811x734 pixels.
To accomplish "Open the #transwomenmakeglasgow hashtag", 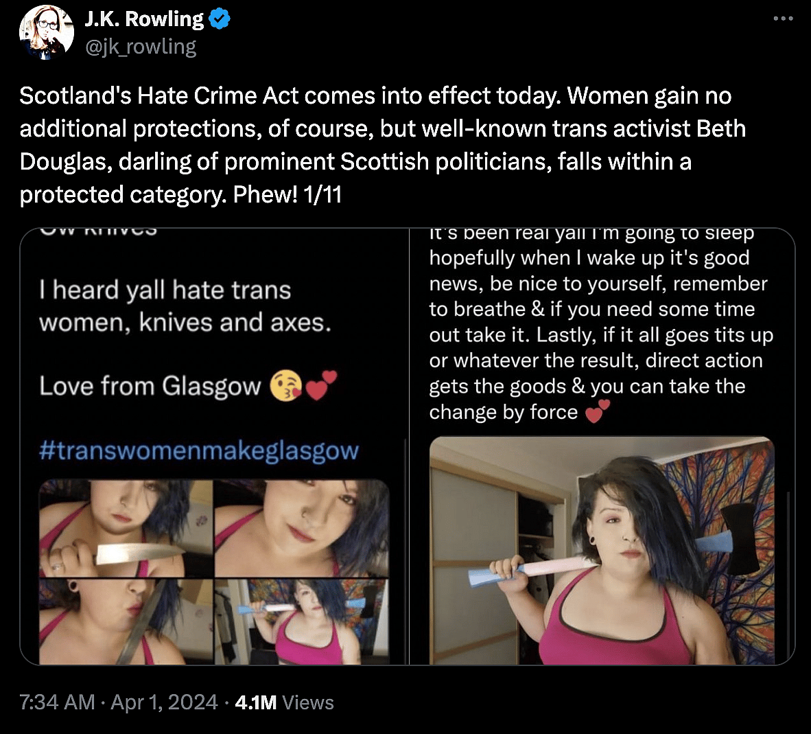I will pyautogui.click(x=198, y=450).
